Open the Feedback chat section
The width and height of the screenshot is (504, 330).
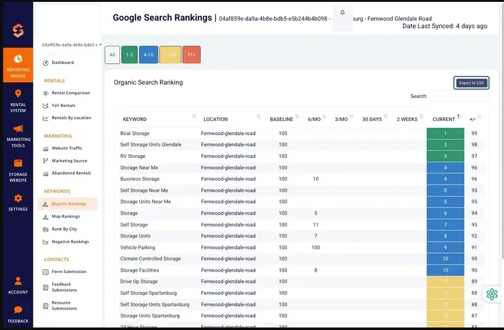[18, 314]
